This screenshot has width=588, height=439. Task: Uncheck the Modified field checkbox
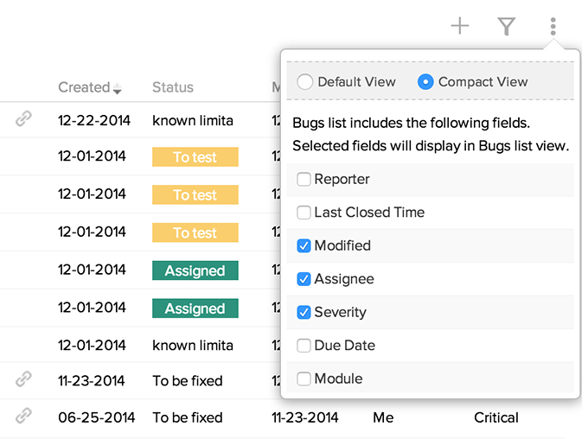[304, 246]
